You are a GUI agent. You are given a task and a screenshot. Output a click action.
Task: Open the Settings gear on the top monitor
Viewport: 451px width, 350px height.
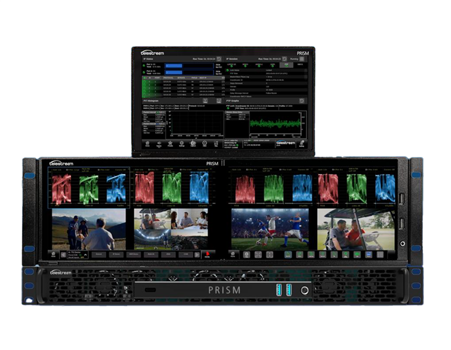pos(182,144)
